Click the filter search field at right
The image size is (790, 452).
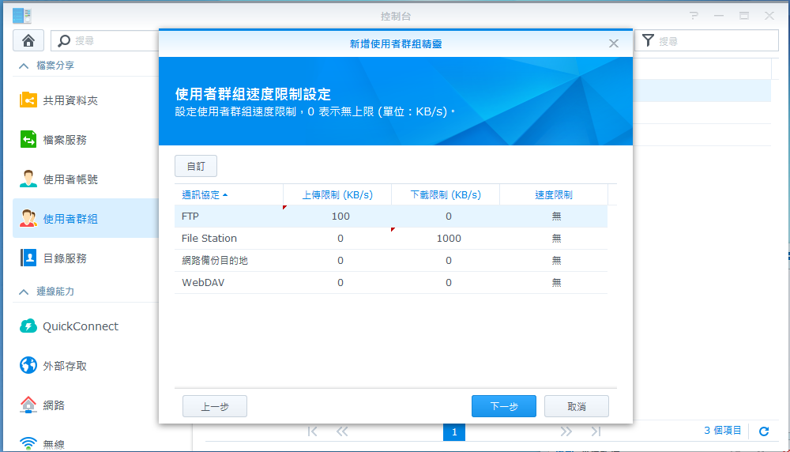point(706,41)
